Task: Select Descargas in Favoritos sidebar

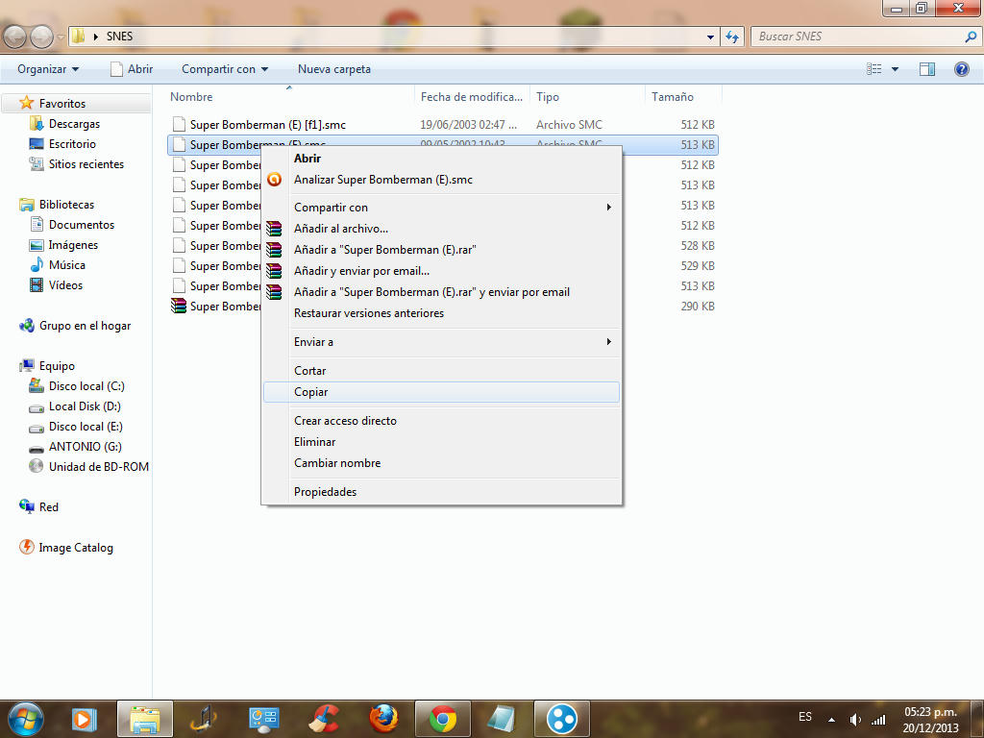Action: point(74,124)
